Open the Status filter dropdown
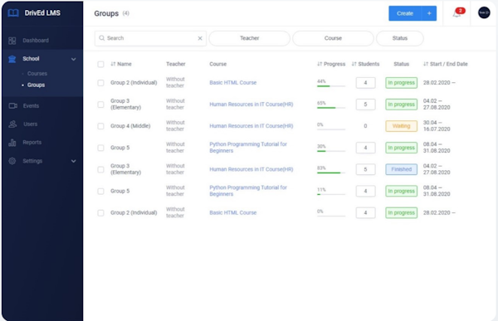 click(x=399, y=38)
